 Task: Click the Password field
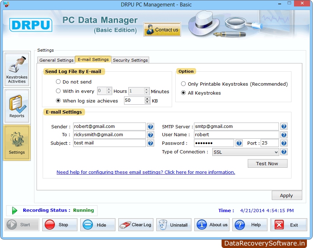click(214, 143)
